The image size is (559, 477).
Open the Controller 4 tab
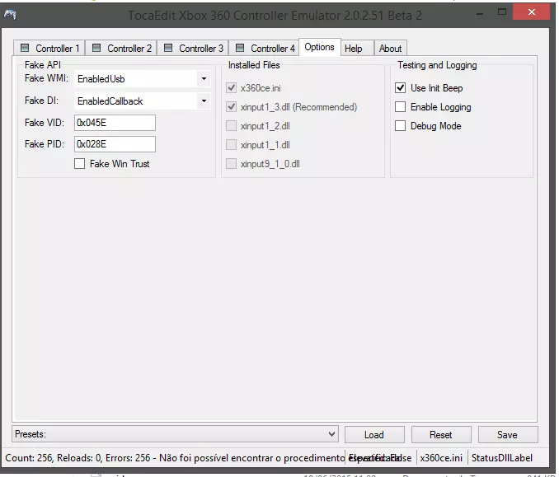point(264,48)
